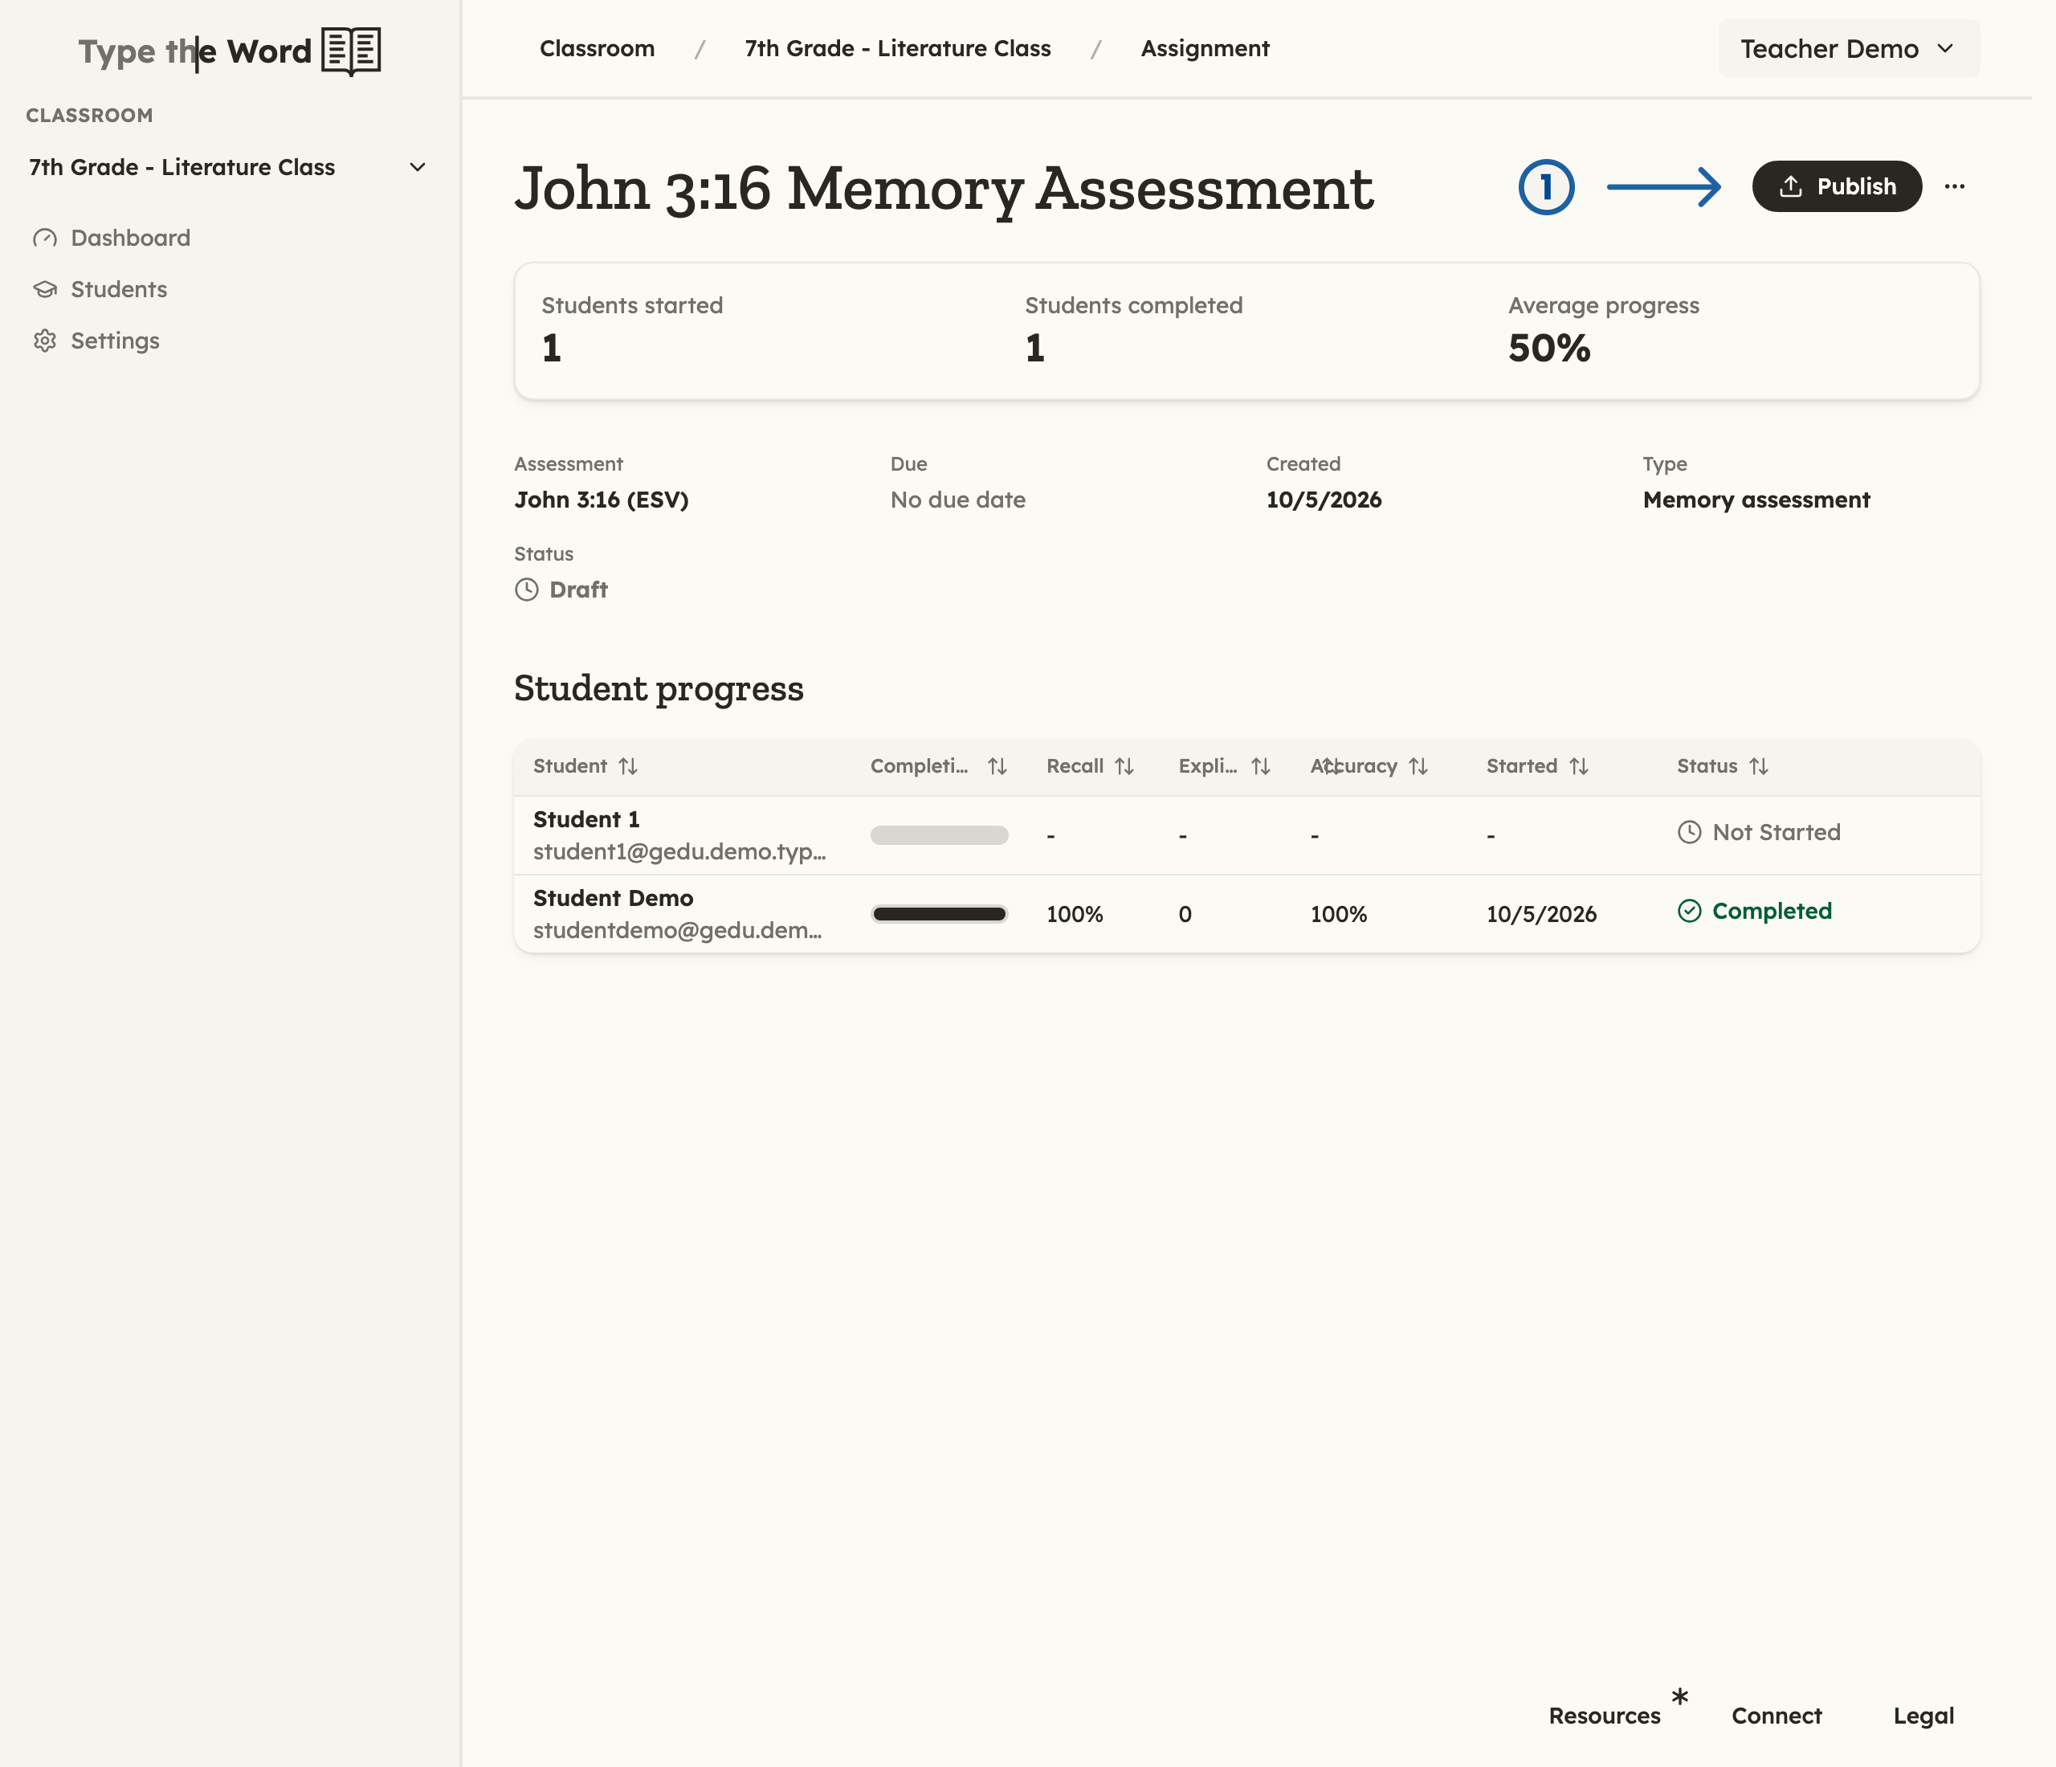Click the John 3:16 (ESV) assessment value
The image size is (2056, 1767).
[x=602, y=500]
